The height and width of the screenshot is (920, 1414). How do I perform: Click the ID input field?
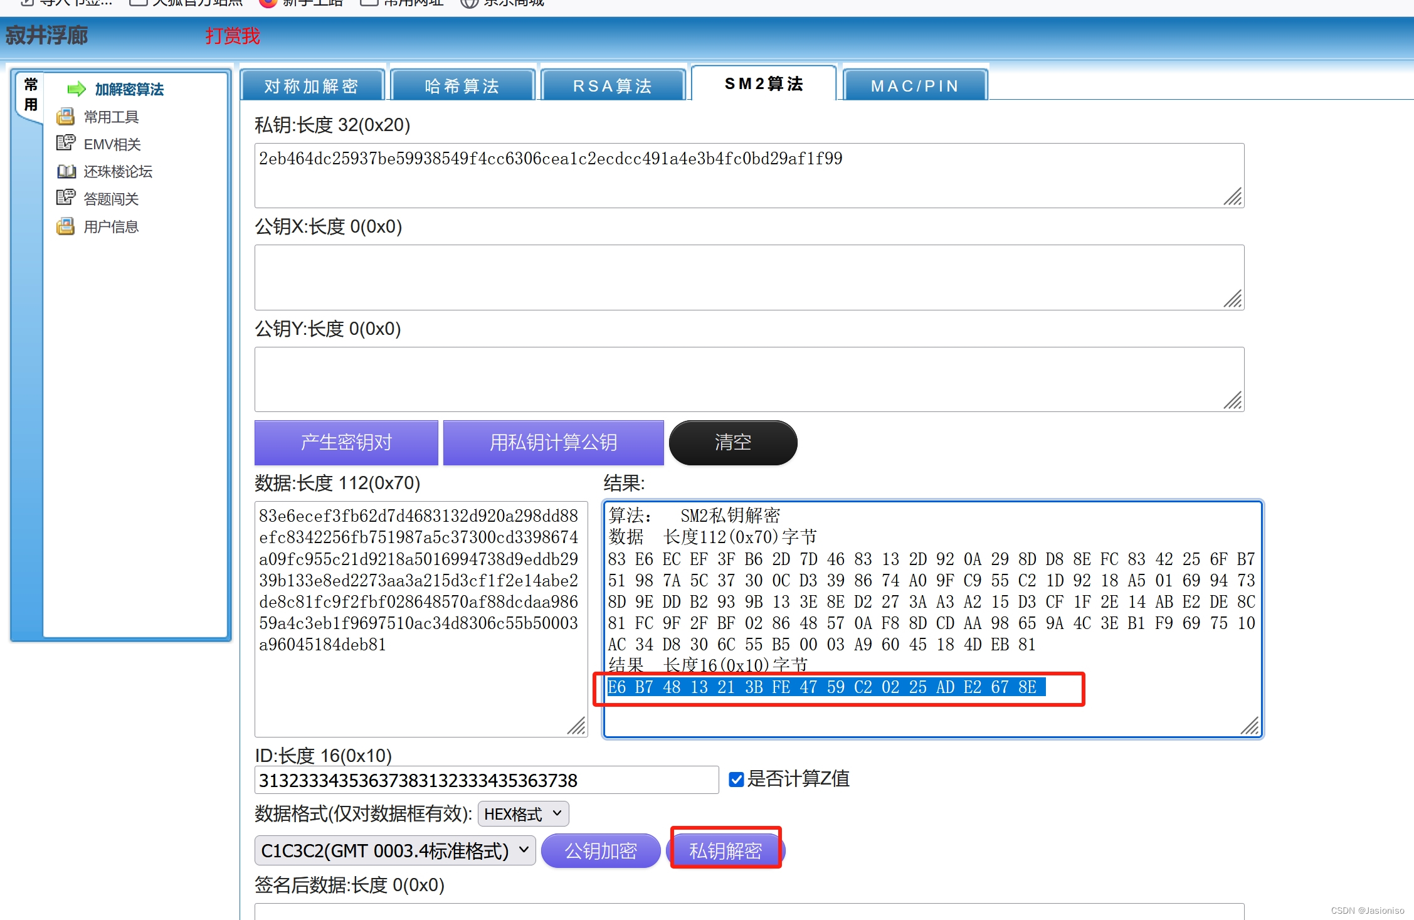(x=486, y=781)
